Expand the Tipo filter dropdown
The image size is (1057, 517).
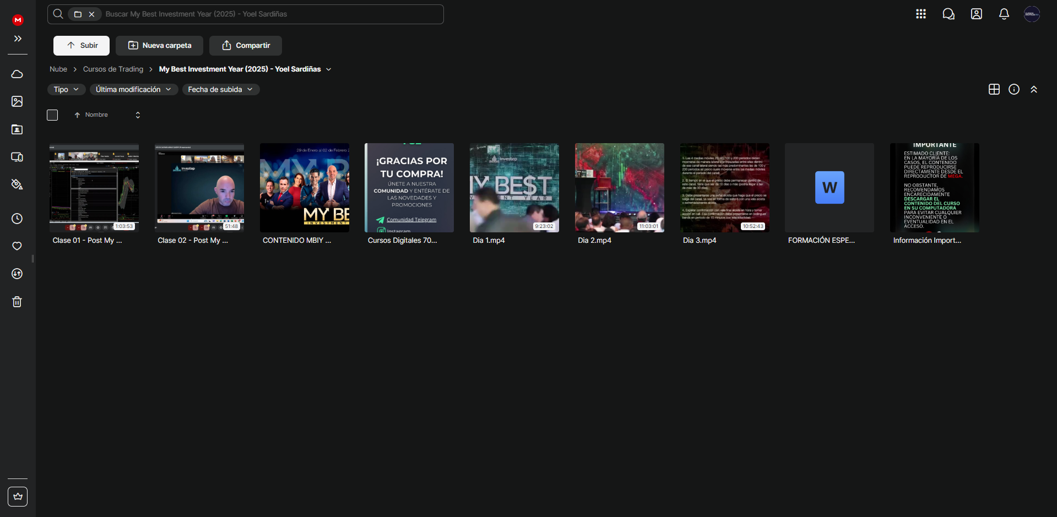[66, 89]
